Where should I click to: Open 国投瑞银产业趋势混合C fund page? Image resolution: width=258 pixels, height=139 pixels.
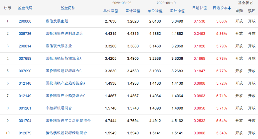pos(66,96)
